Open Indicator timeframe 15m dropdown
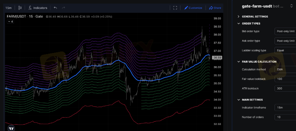296x131 pixels. pyautogui.click(x=285, y=108)
